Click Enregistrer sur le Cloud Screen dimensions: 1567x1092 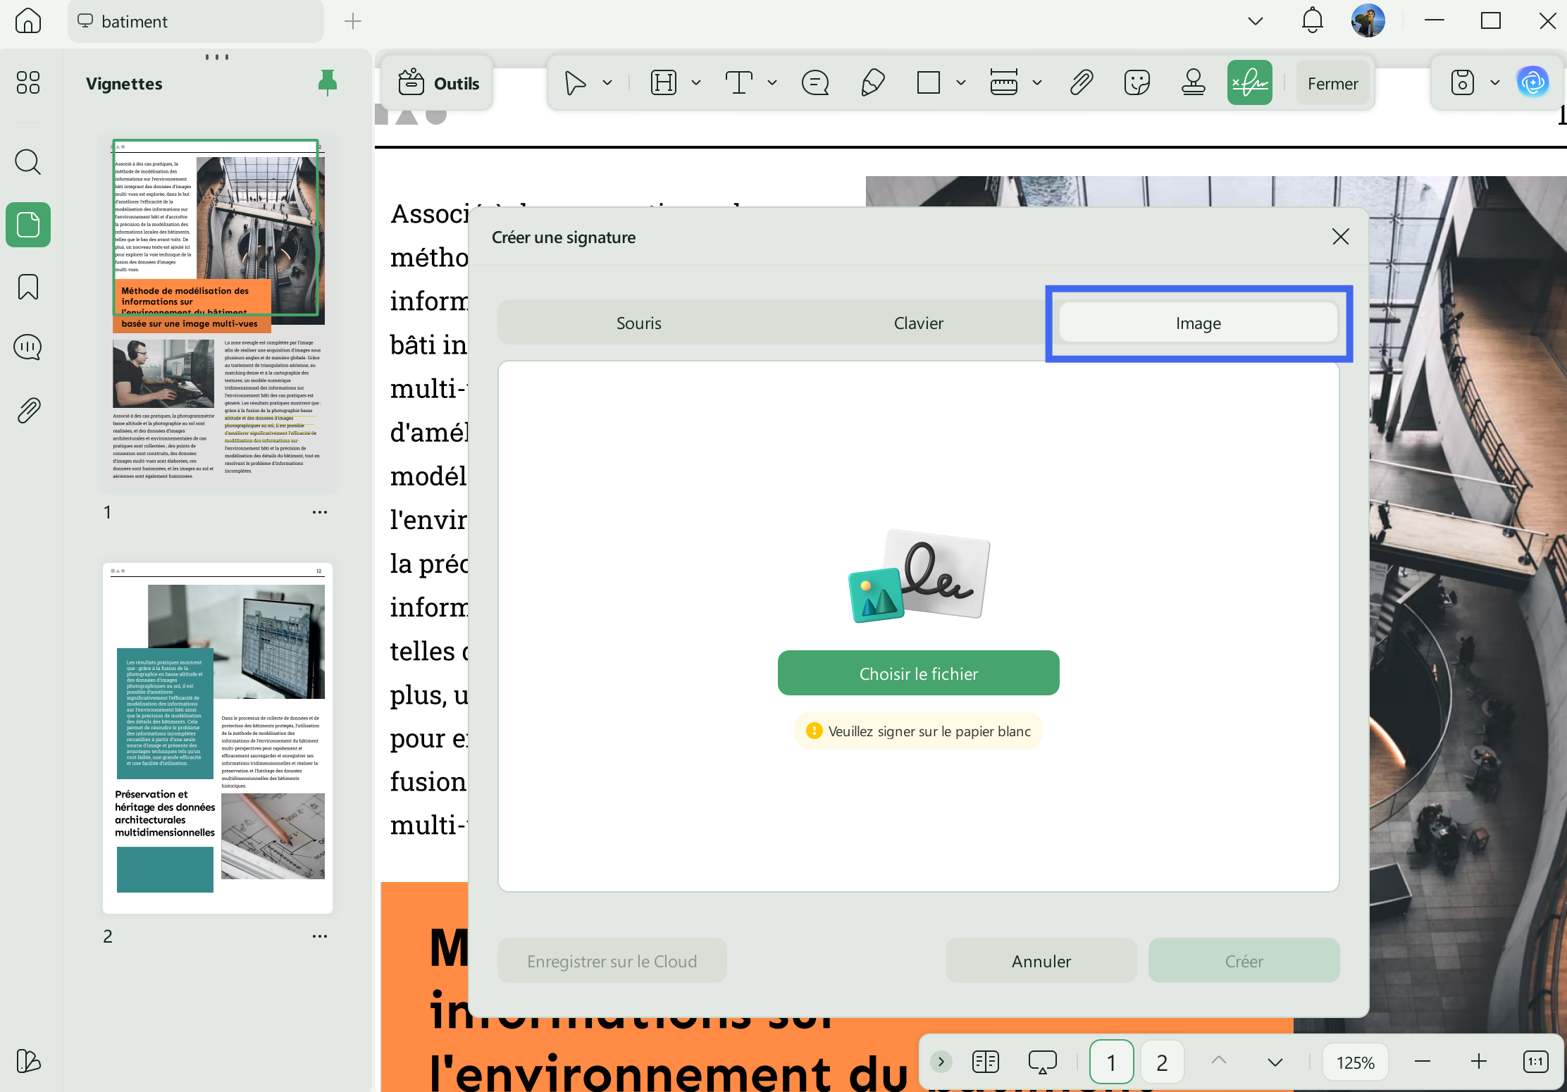coord(612,961)
